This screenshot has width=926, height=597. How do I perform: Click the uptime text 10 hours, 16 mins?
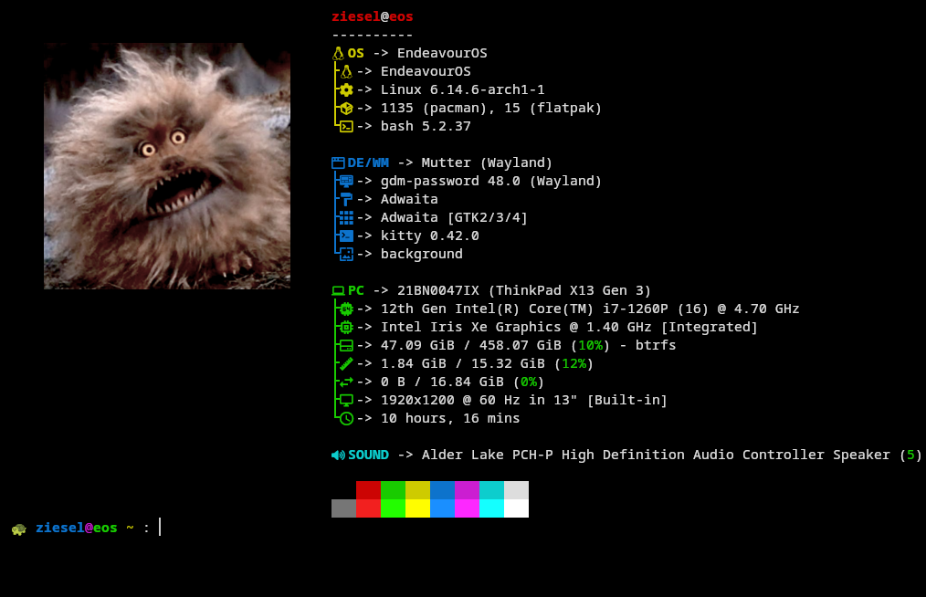(x=450, y=419)
